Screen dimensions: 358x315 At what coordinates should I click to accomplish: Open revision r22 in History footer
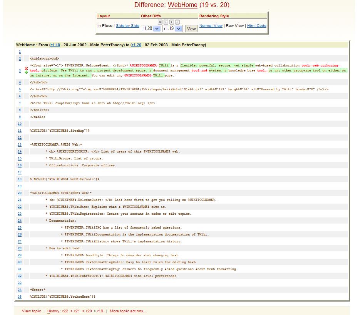click(x=65, y=311)
